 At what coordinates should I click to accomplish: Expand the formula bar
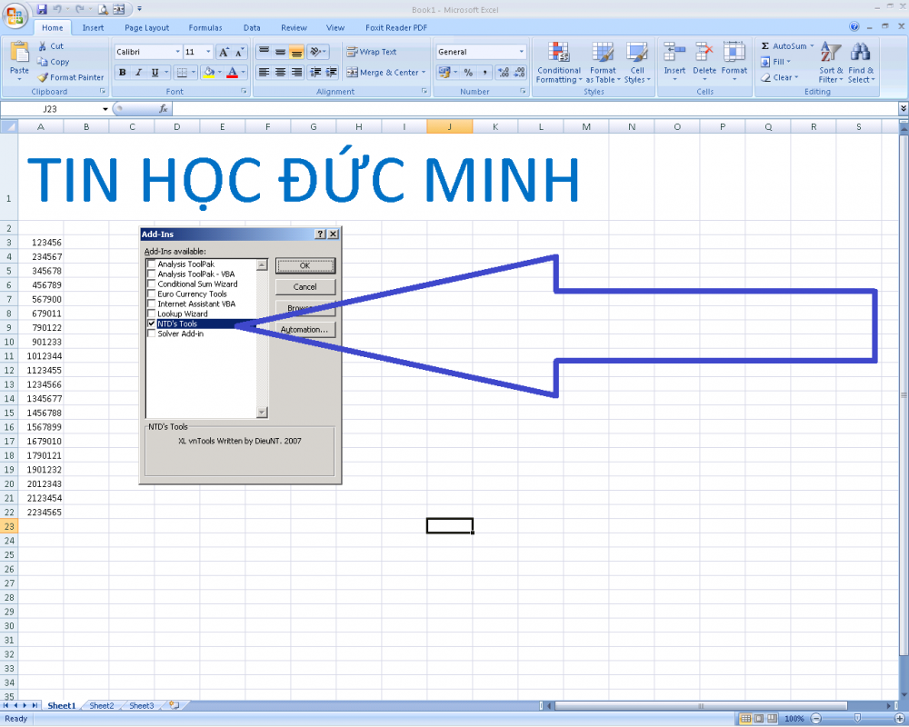[904, 108]
